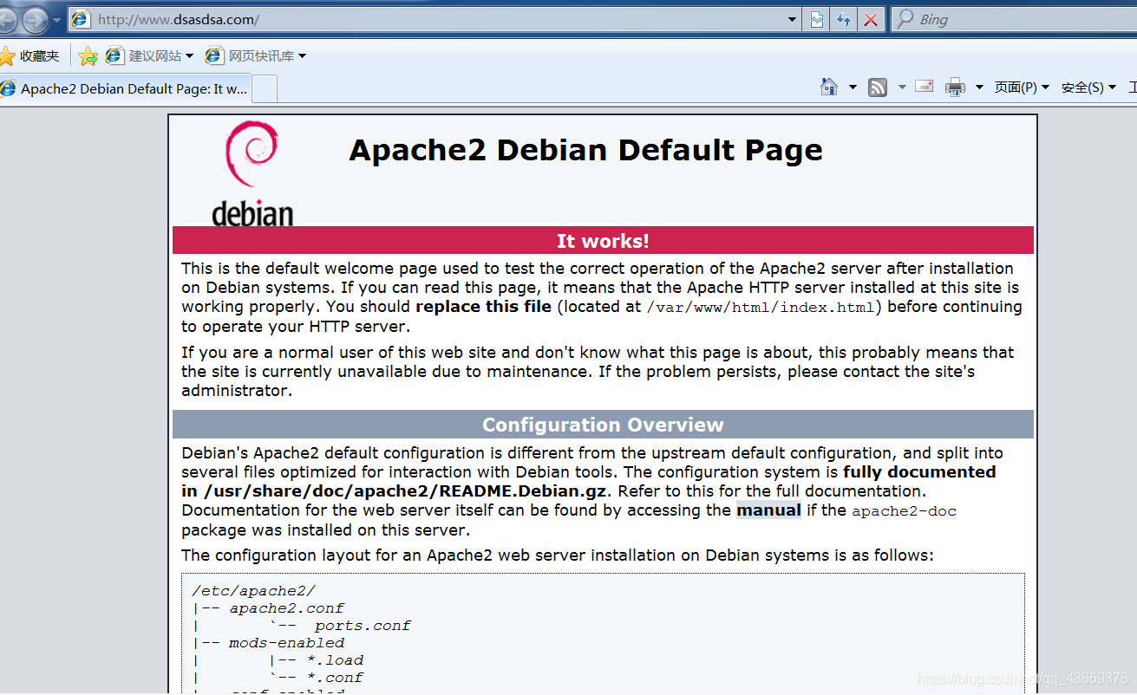Click the 'It works!' red banner text
Screen dimensions: 1137x695
[603, 241]
